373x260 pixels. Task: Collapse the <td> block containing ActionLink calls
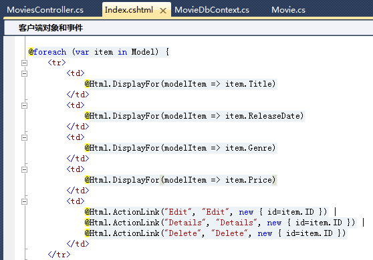click(24, 201)
